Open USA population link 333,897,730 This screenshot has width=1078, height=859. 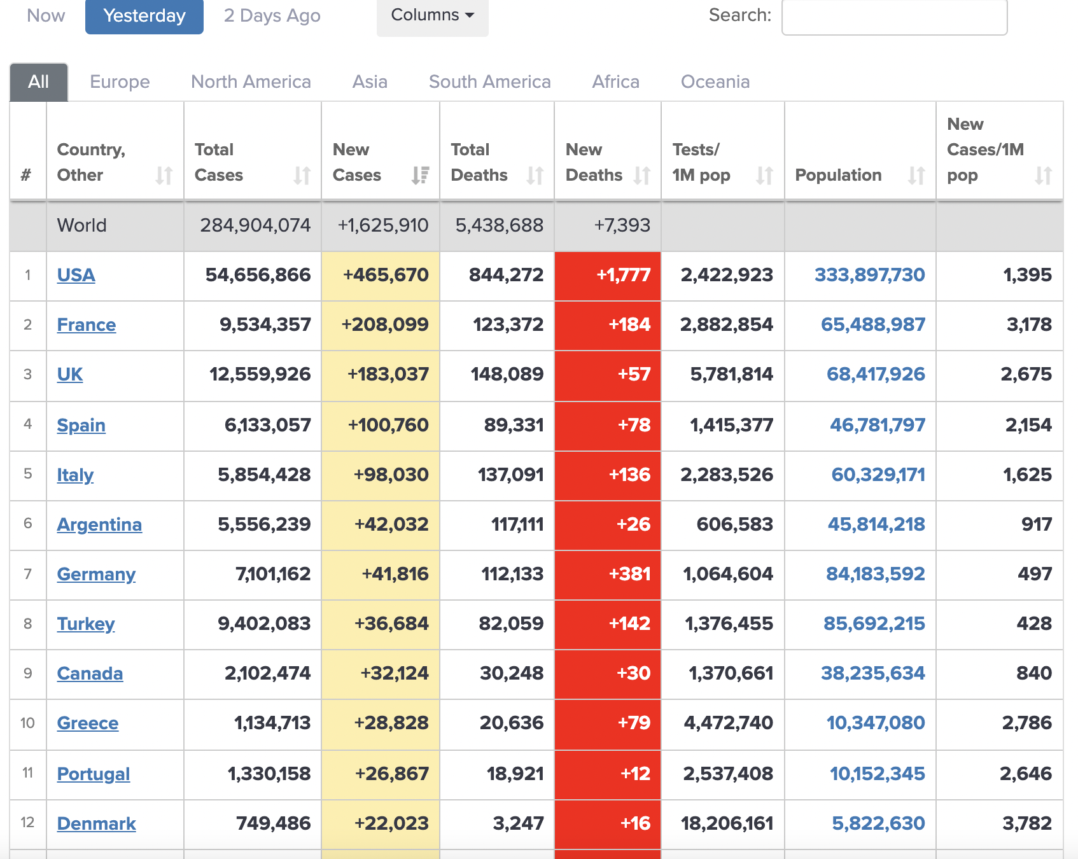point(870,275)
